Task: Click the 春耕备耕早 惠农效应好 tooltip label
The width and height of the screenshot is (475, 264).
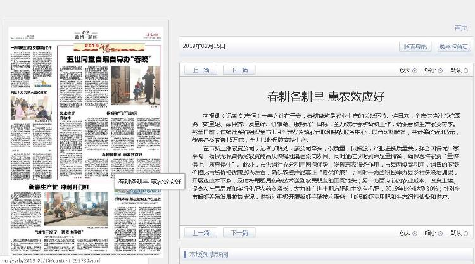Action: pyautogui.click(x=149, y=181)
